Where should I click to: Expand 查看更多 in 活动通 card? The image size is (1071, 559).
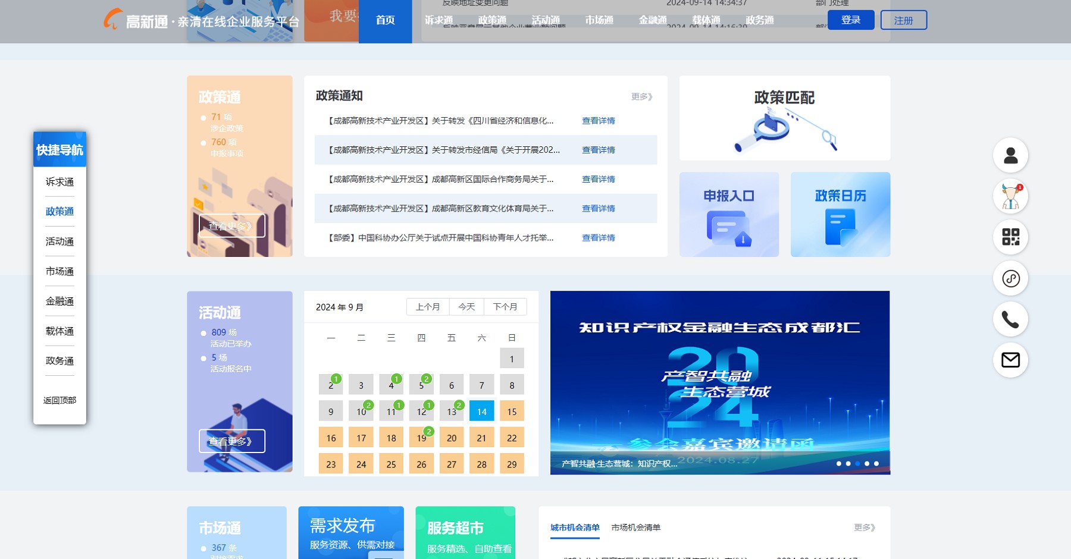[x=231, y=441]
